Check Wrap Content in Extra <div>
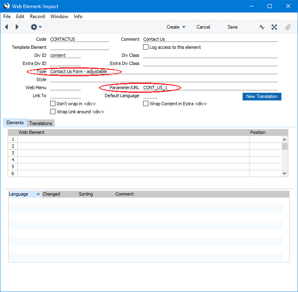The image size is (298, 292). tap(146, 104)
